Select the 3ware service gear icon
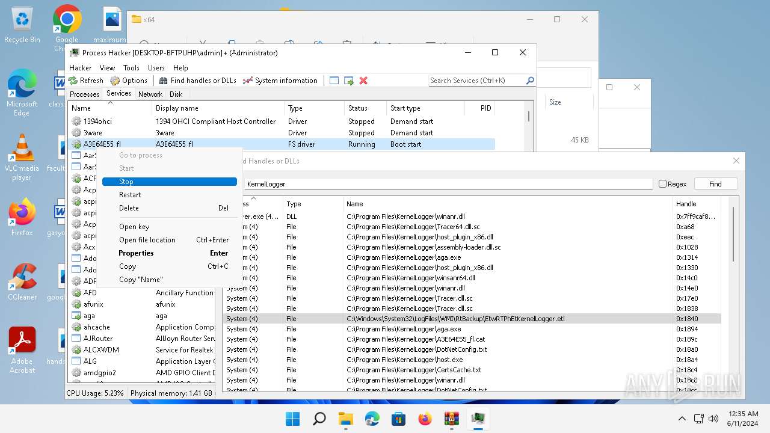 coord(76,133)
